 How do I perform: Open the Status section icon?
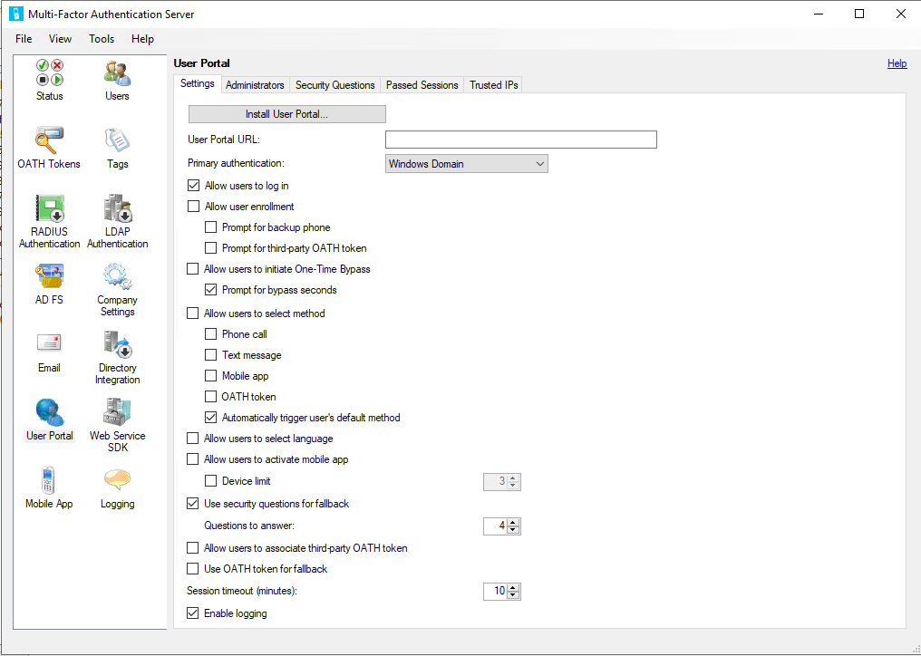tap(49, 72)
